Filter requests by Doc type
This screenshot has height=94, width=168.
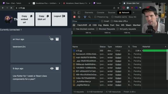pyautogui.click(x=118, y=25)
